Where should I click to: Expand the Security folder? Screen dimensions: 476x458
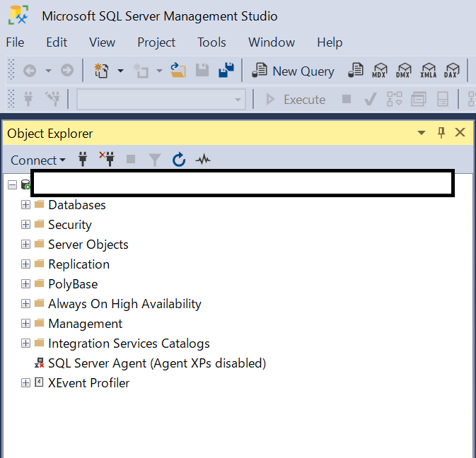25,225
